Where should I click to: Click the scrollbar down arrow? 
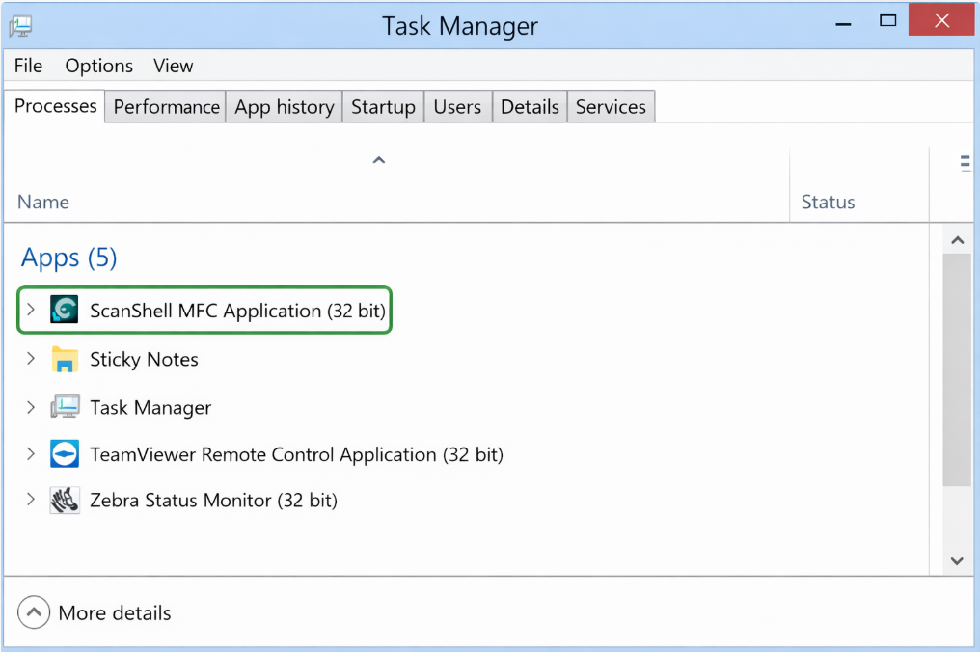pos(957,560)
